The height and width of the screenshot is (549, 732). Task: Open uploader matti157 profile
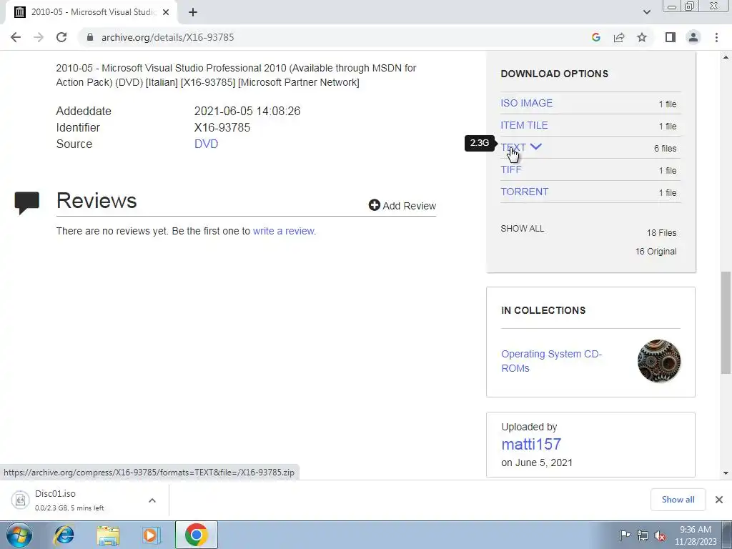[x=531, y=444]
